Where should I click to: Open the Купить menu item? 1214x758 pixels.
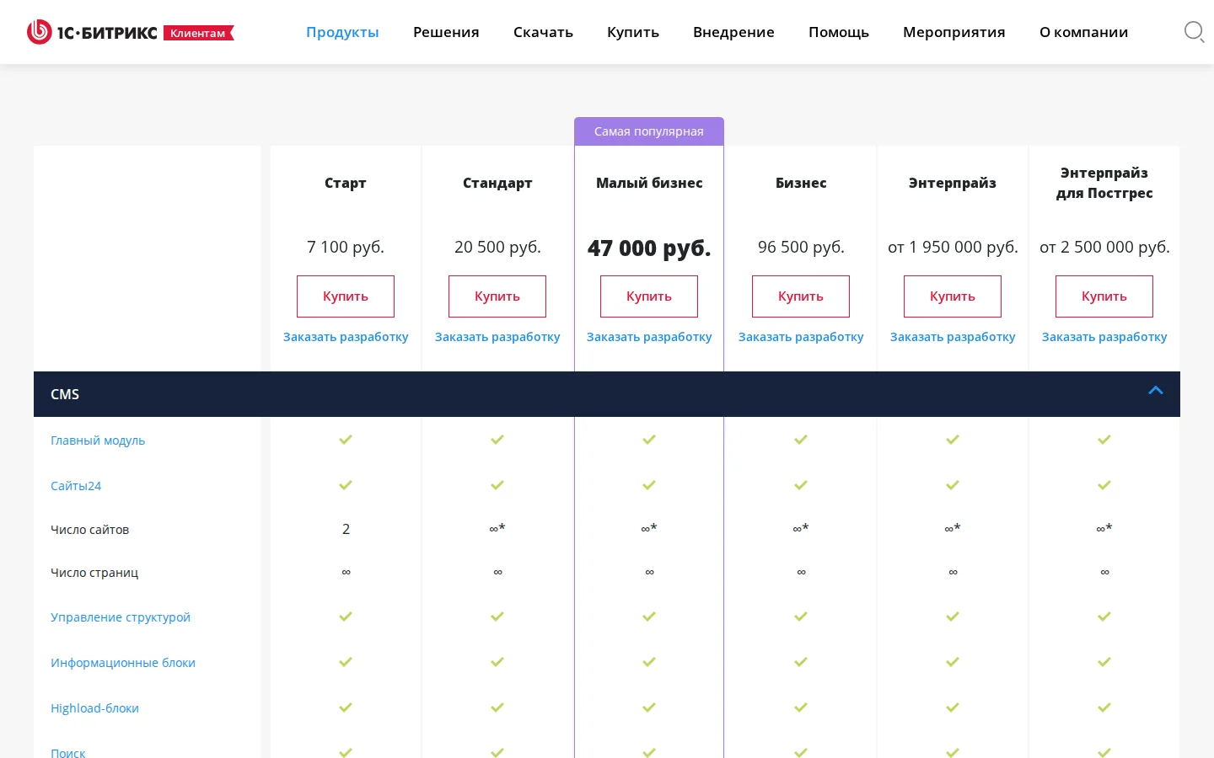click(633, 32)
